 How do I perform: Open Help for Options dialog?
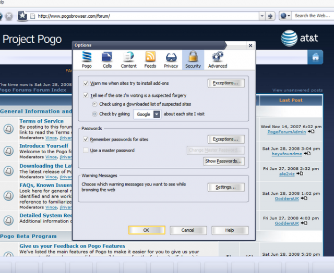pos(230,230)
